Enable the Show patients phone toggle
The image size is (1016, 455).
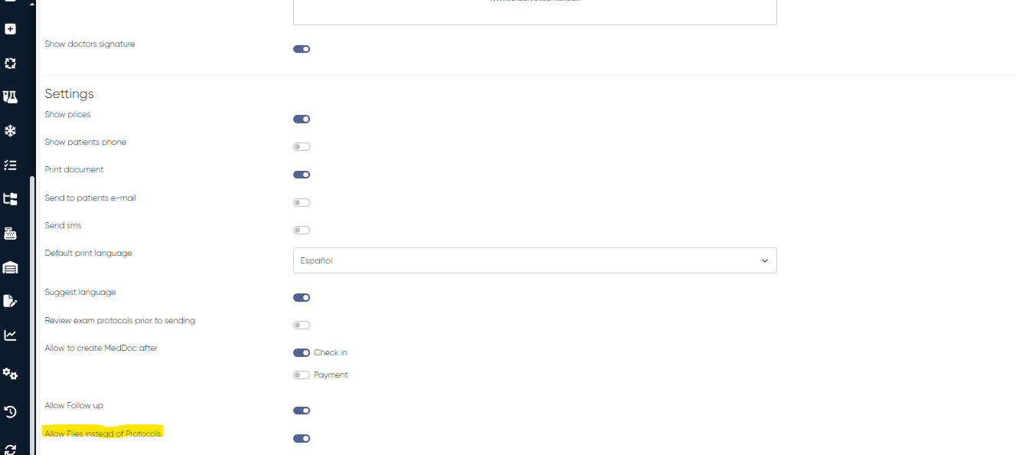[302, 147]
